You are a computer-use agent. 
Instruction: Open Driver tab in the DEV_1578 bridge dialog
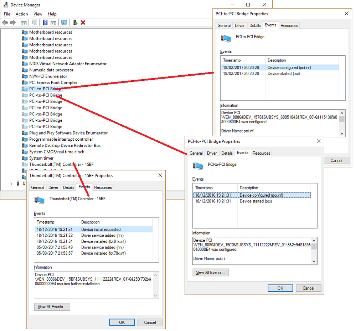click(x=240, y=26)
